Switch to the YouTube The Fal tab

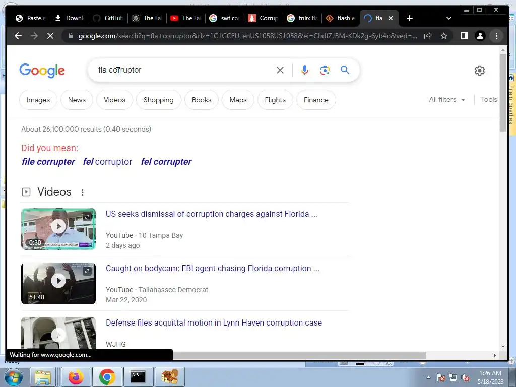tap(186, 18)
